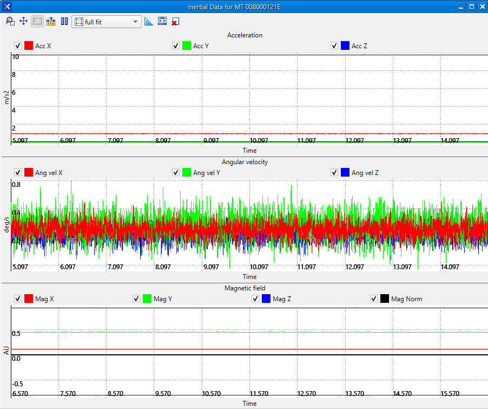The image size is (488, 409).
Task: Click the set-square scaling icon
Action: (x=149, y=21)
